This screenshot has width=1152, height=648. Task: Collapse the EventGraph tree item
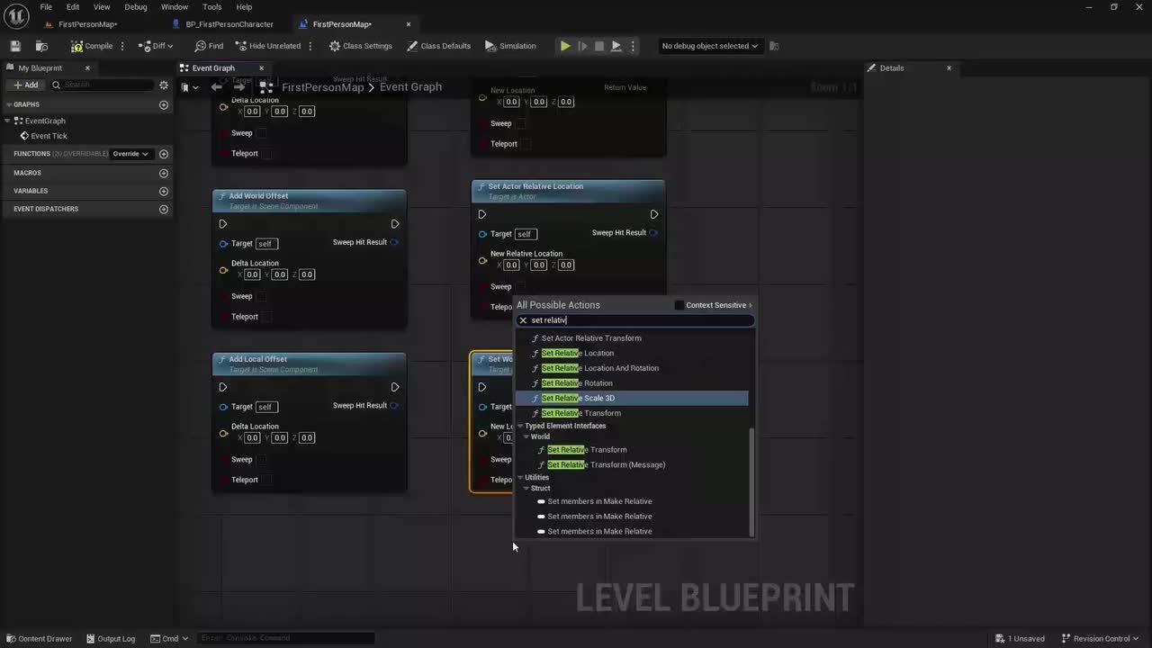tap(9, 121)
